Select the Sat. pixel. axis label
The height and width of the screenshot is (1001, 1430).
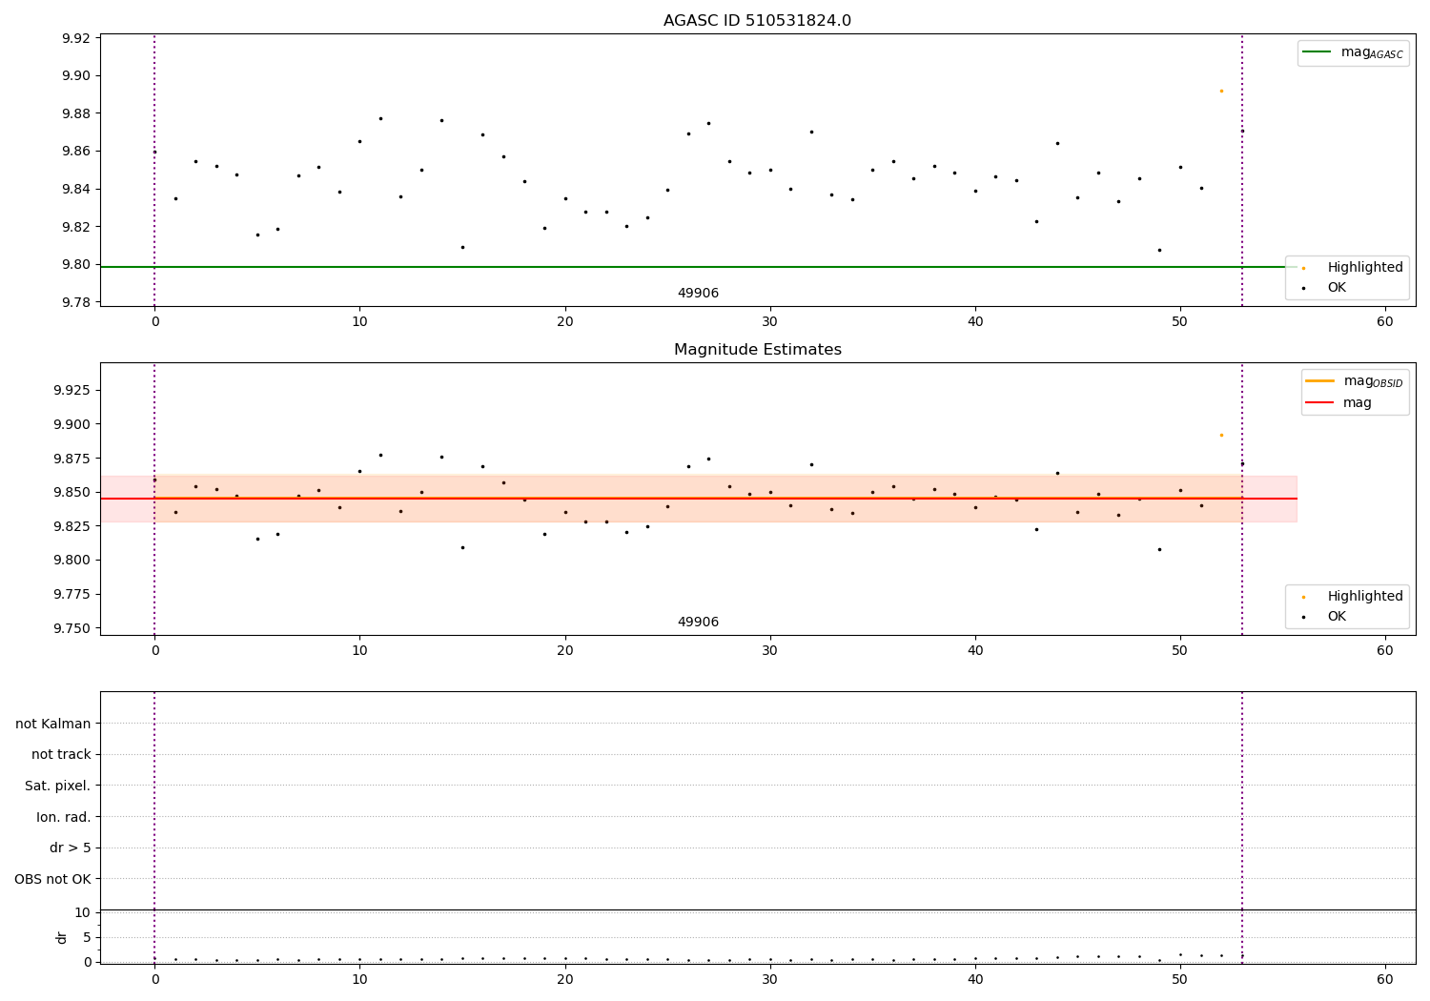click(x=58, y=786)
